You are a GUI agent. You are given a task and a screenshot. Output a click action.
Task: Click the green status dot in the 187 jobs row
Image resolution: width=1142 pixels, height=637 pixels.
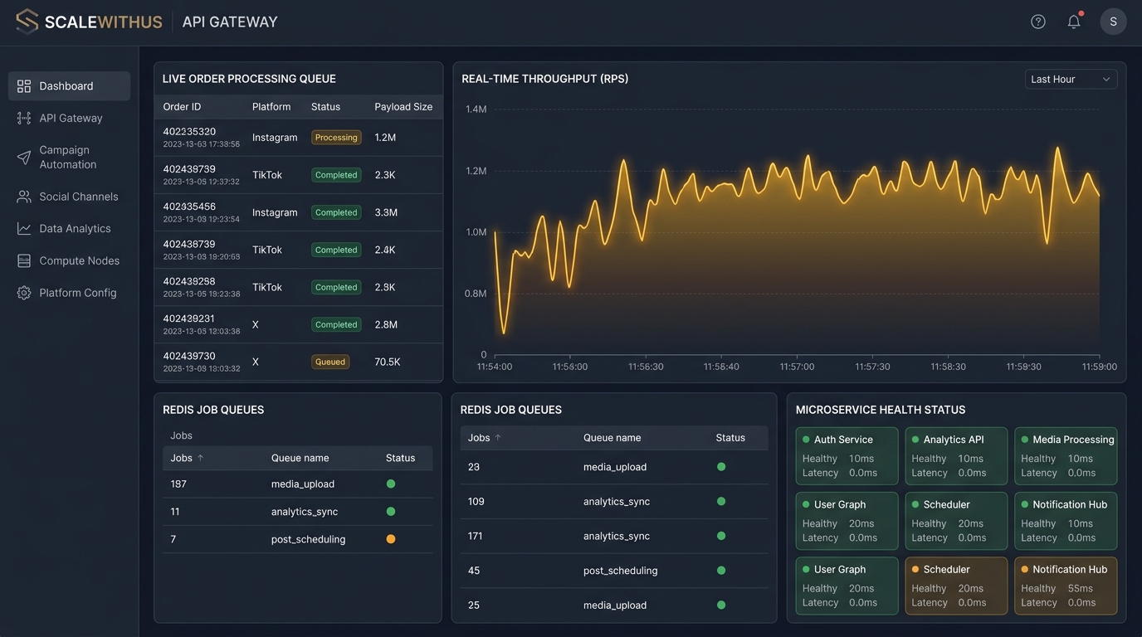tap(391, 484)
